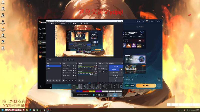
Task: Mute second audio mixer channel
Action: 93,75
